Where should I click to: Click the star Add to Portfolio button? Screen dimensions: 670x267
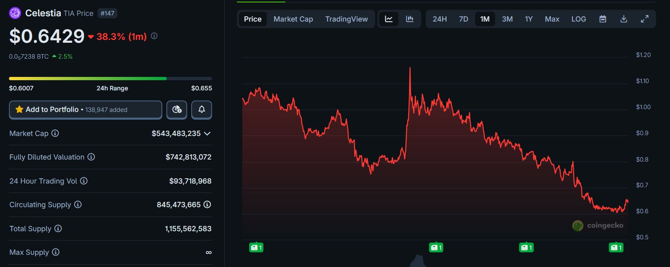[x=86, y=109]
